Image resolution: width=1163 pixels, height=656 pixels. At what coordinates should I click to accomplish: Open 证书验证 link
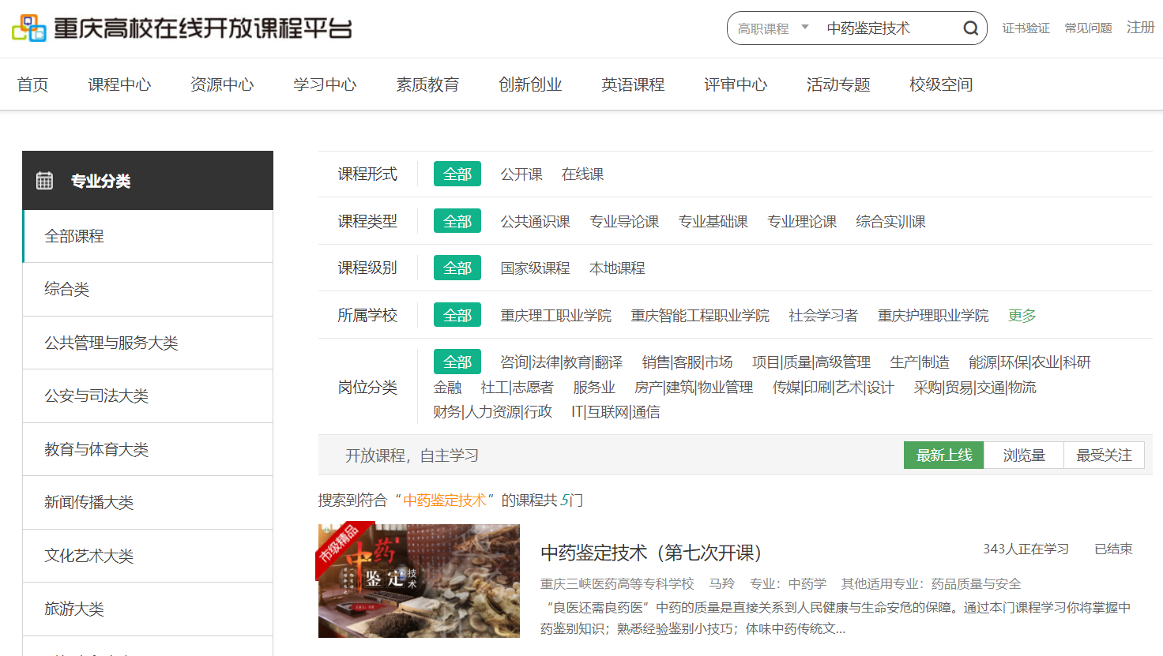tap(1026, 28)
